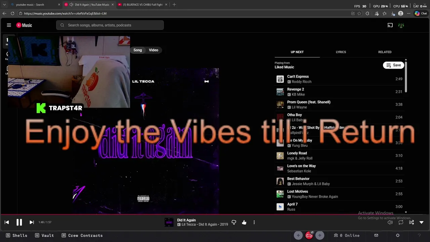Open the Lil Wayne artist link
The width and height of the screenshot is (430, 242).
tap(299, 107)
